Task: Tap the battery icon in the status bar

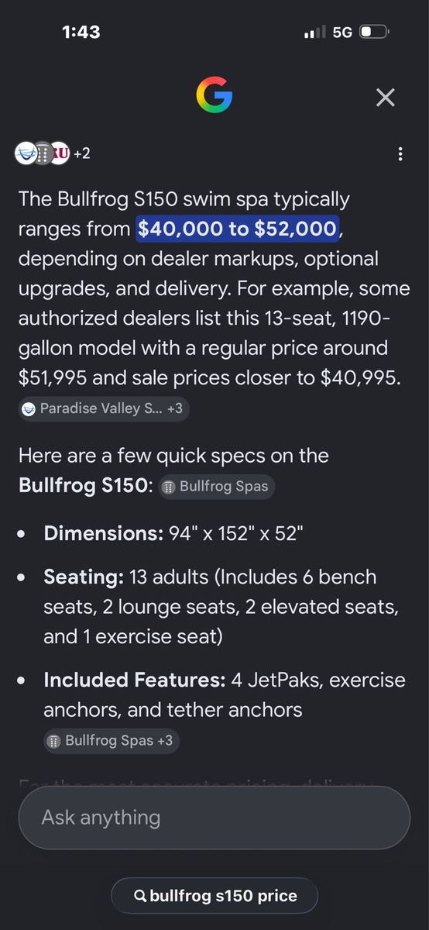Action: pyautogui.click(x=374, y=33)
